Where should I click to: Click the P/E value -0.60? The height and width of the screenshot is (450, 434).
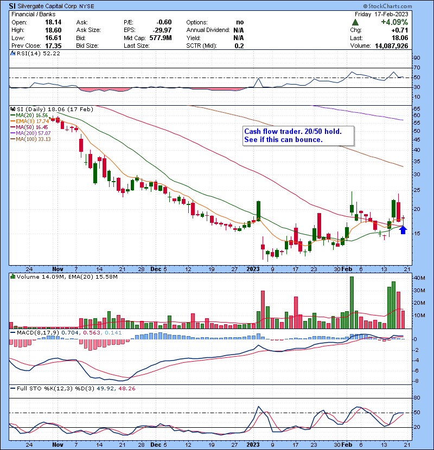tap(164, 22)
